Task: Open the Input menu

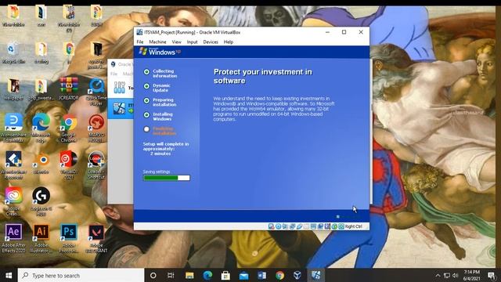Action: pos(192,42)
